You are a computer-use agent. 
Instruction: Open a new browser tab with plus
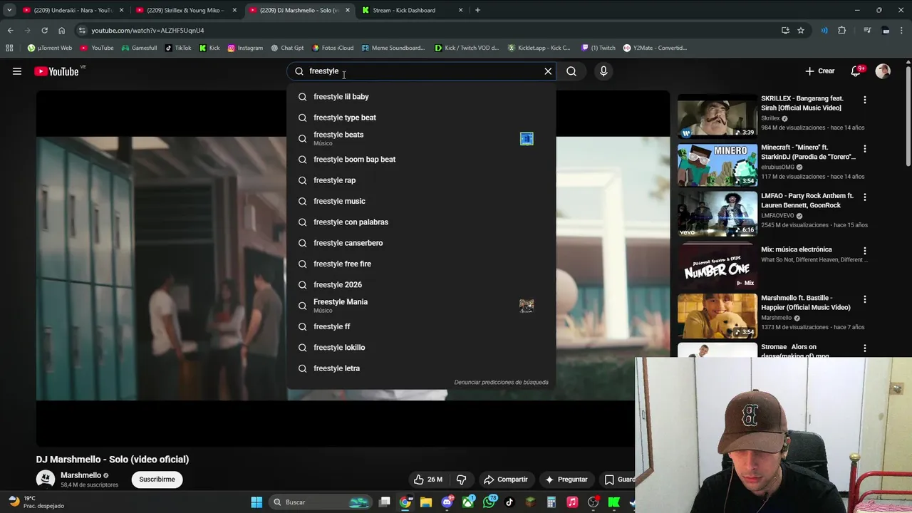[477, 10]
